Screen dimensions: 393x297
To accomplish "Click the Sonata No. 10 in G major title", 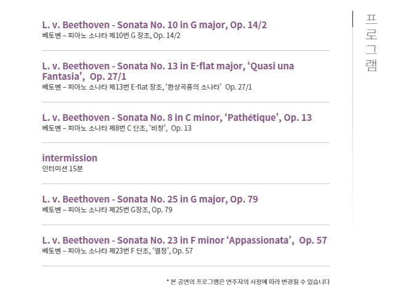I will click(154, 25).
